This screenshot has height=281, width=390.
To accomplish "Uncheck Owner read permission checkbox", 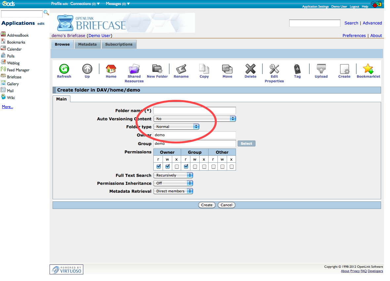I will point(159,166).
